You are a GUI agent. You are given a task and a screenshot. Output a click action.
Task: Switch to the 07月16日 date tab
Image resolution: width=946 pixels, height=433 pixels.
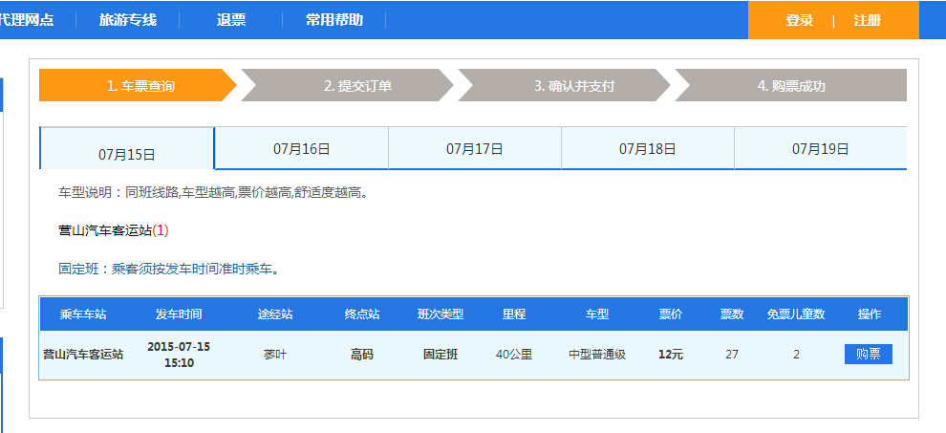[301, 148]
